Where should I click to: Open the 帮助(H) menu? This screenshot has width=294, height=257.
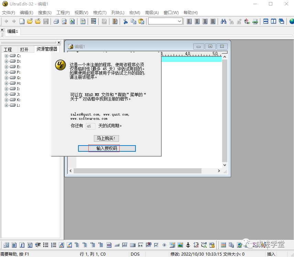[x=190, y=13]
